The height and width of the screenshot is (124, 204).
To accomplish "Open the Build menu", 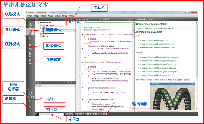I will tap(43, 16).
